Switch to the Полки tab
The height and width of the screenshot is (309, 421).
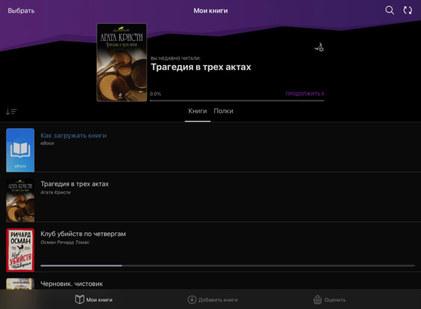pos(224,111)
